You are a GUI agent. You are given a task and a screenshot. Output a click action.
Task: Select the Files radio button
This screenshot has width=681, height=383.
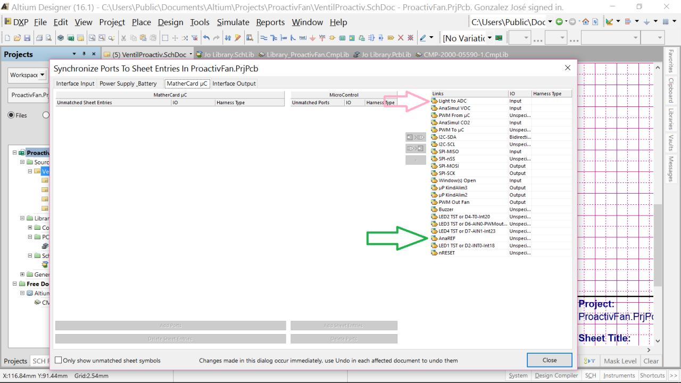(11, 115)
